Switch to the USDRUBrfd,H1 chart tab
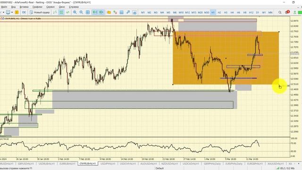This screenshot has height=170, width=302. [x=47, y=164]
